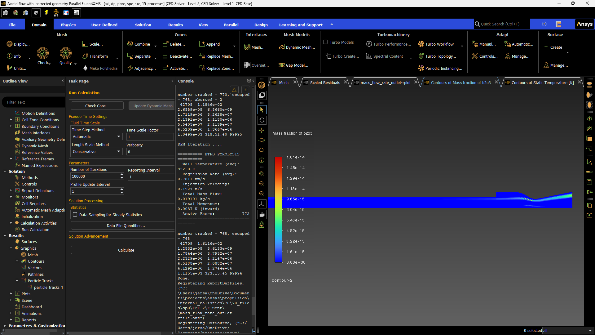Click the mesh Quality icon
The width and height of the screenshot is (595, 335).
[66, 53]
